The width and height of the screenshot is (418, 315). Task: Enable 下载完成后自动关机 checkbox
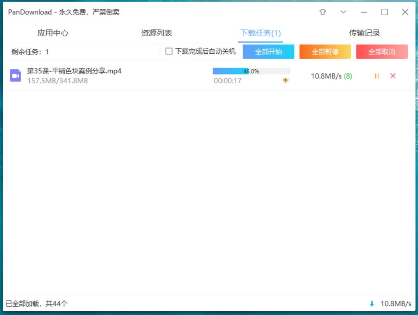(x=169, y=52)
